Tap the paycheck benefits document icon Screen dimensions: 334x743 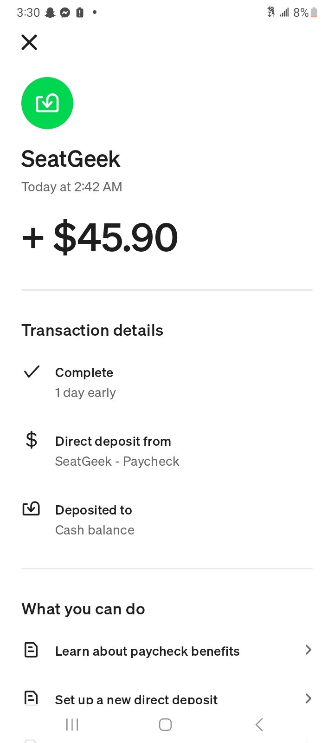pos(31,650)
